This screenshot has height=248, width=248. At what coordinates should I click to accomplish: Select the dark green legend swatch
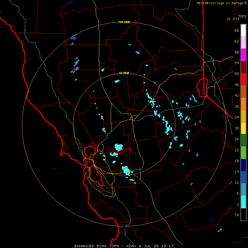(x=243, y=140)
